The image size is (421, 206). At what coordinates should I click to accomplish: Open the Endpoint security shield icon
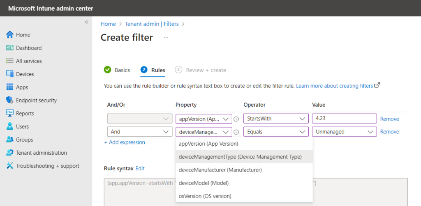coord(10,101)
